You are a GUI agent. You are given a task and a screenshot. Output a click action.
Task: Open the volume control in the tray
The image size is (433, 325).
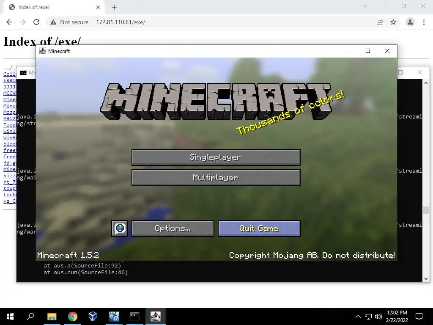pos(378,317)
